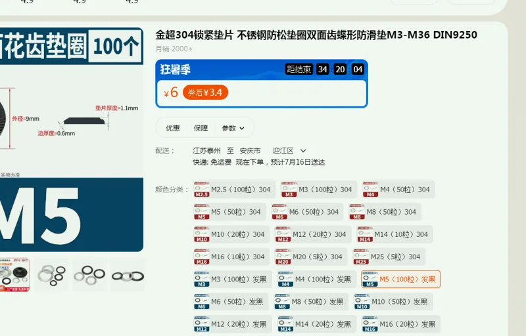Pick the M16（20粒）发黑 variant
Image resolution: width=526 pixels, height=336 pixels.
pyautogui.click(x=401, y=324)
